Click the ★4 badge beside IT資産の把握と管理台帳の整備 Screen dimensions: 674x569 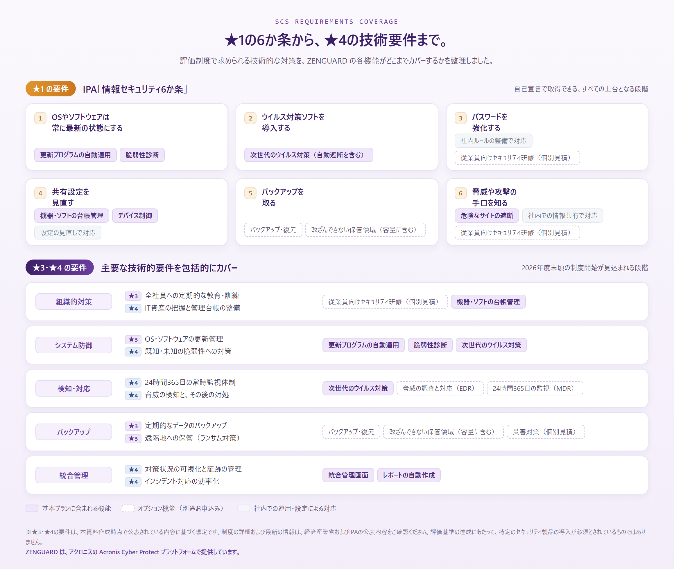[133, 308]
